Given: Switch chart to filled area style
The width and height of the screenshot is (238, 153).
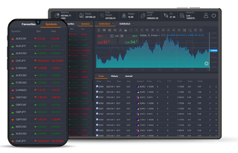Looking at the screenshot, I should click(x=126, y=30).
